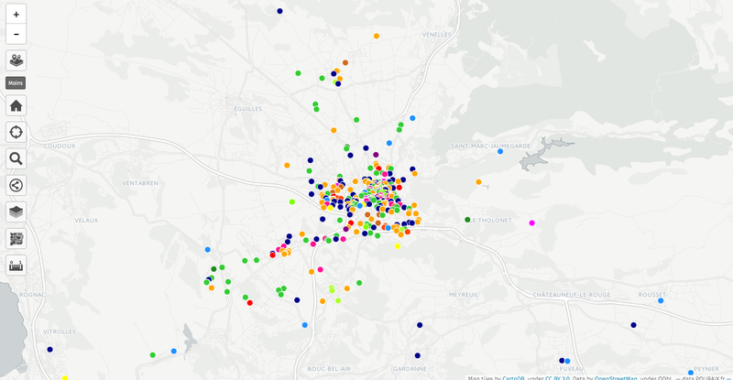Change the map background tile layer

click(x=16, y=212)
